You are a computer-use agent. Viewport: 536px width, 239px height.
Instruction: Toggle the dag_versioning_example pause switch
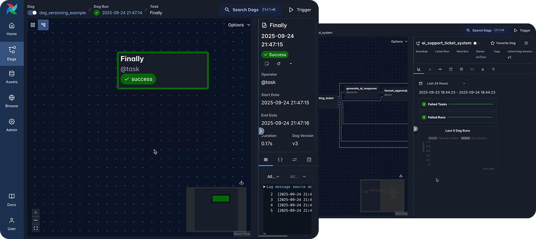pos(32,13)
